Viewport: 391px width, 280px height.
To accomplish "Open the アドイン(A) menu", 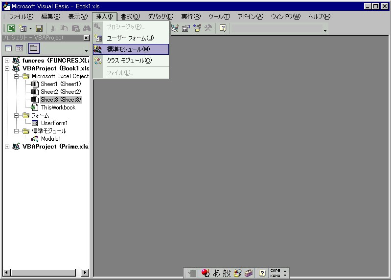I will [251, 17].
